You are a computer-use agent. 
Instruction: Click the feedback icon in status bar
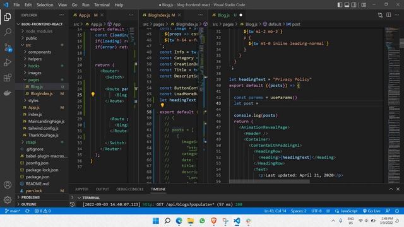[388, 211]
